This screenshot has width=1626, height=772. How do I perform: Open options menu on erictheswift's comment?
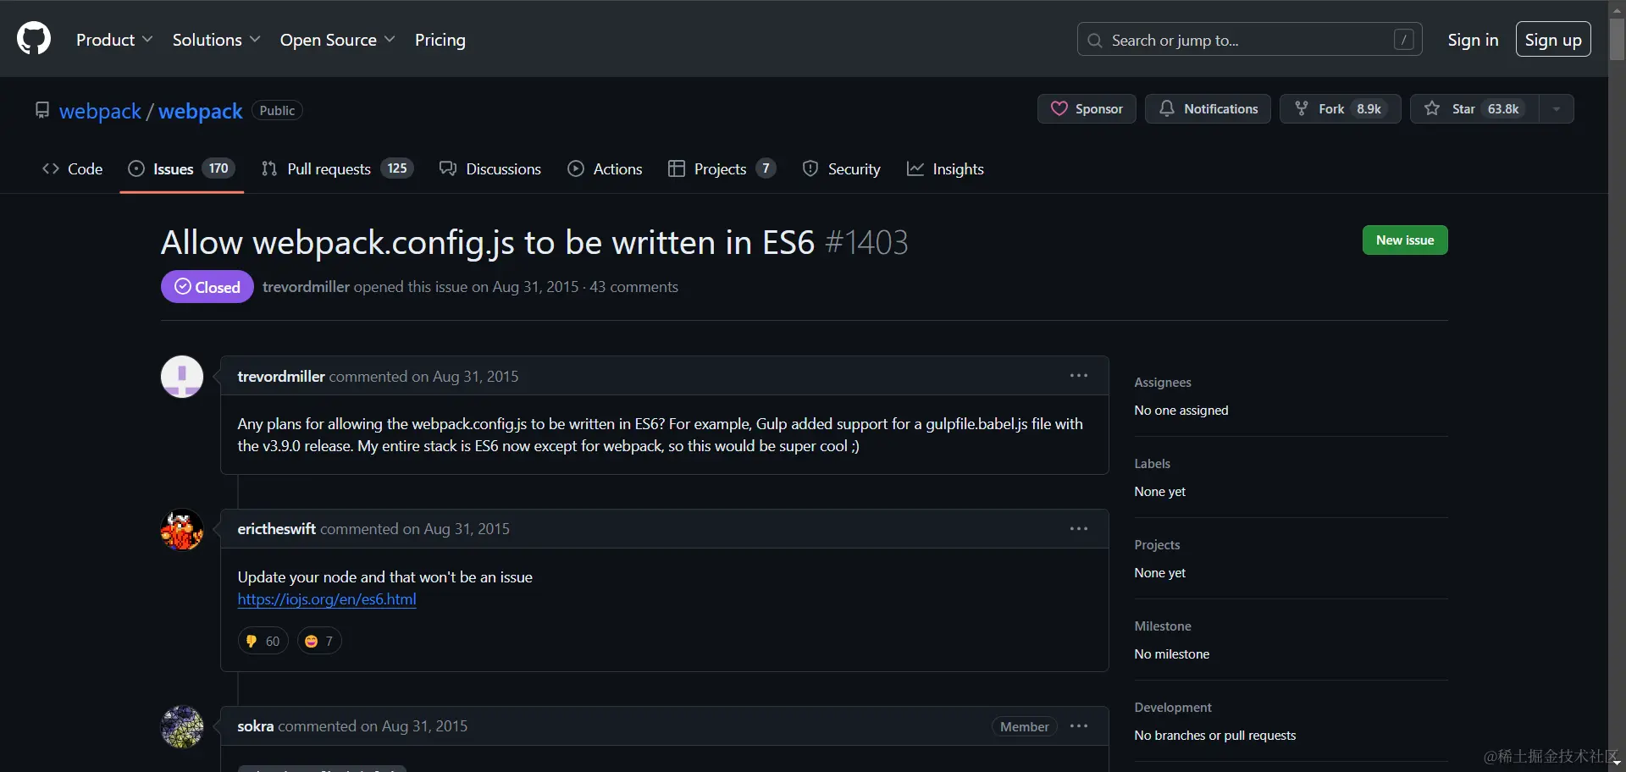(x=1079, y=529)
